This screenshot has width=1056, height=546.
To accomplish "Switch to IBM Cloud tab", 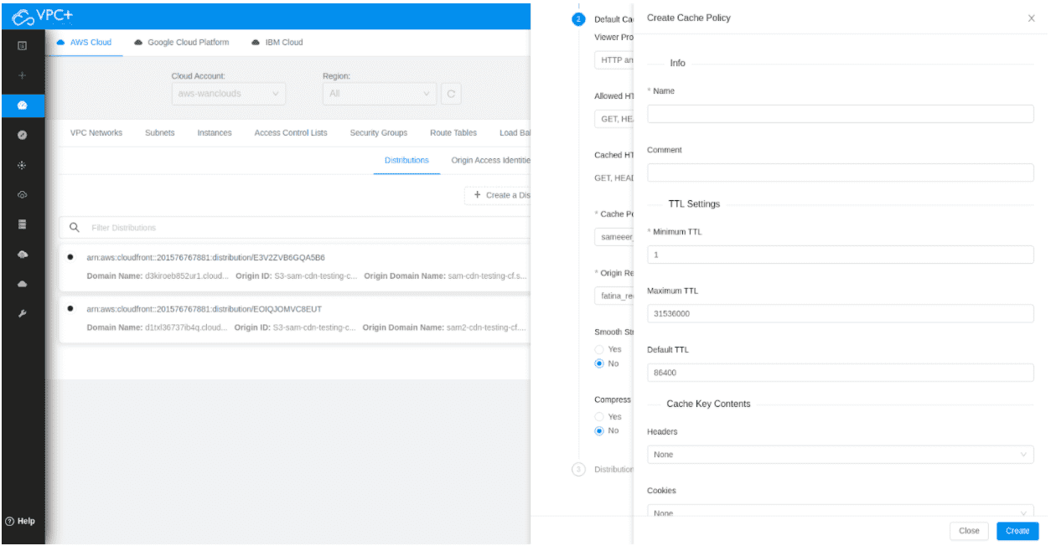I will coord(277,43).
